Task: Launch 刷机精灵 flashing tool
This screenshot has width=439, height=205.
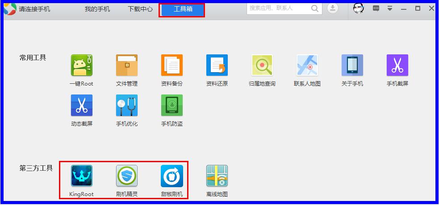Action: 127,176
